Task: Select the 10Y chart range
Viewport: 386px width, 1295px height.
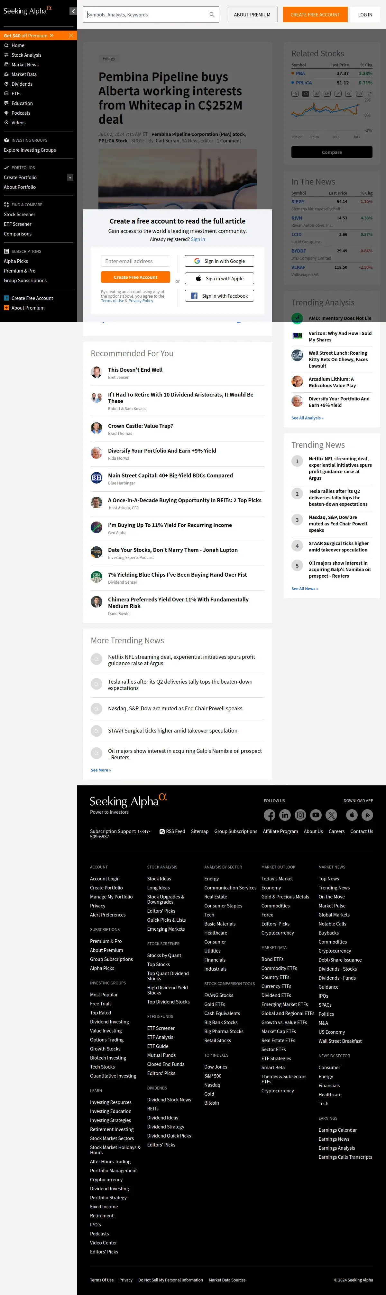Action: click(x=359, y=93)
